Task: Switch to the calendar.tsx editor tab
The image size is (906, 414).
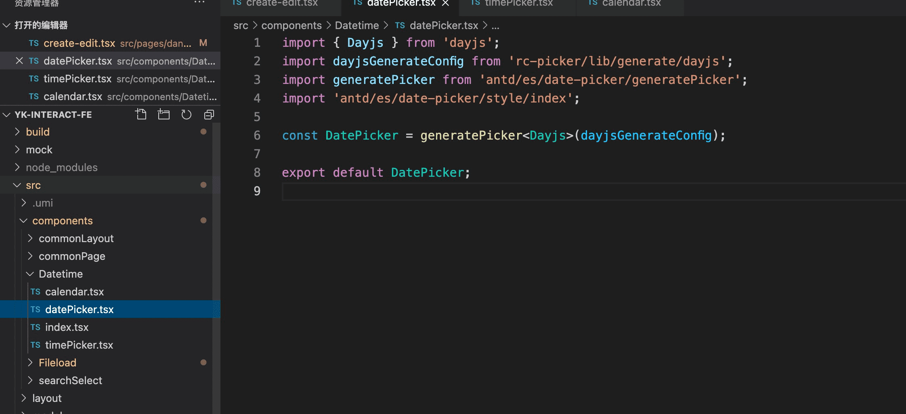Action: click(631, 3)
